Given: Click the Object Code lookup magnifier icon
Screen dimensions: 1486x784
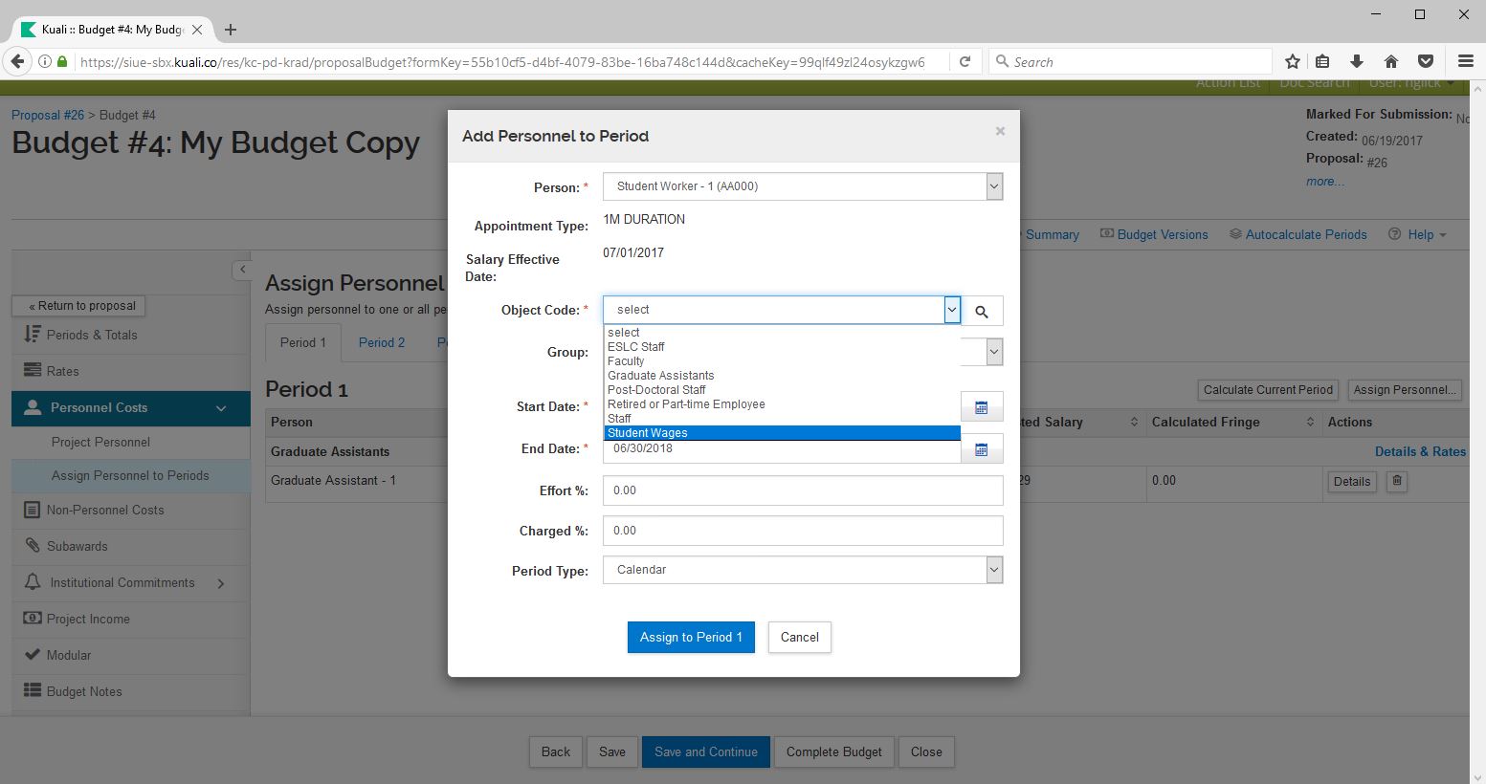Looking at the screenshot, I should 982,311.
